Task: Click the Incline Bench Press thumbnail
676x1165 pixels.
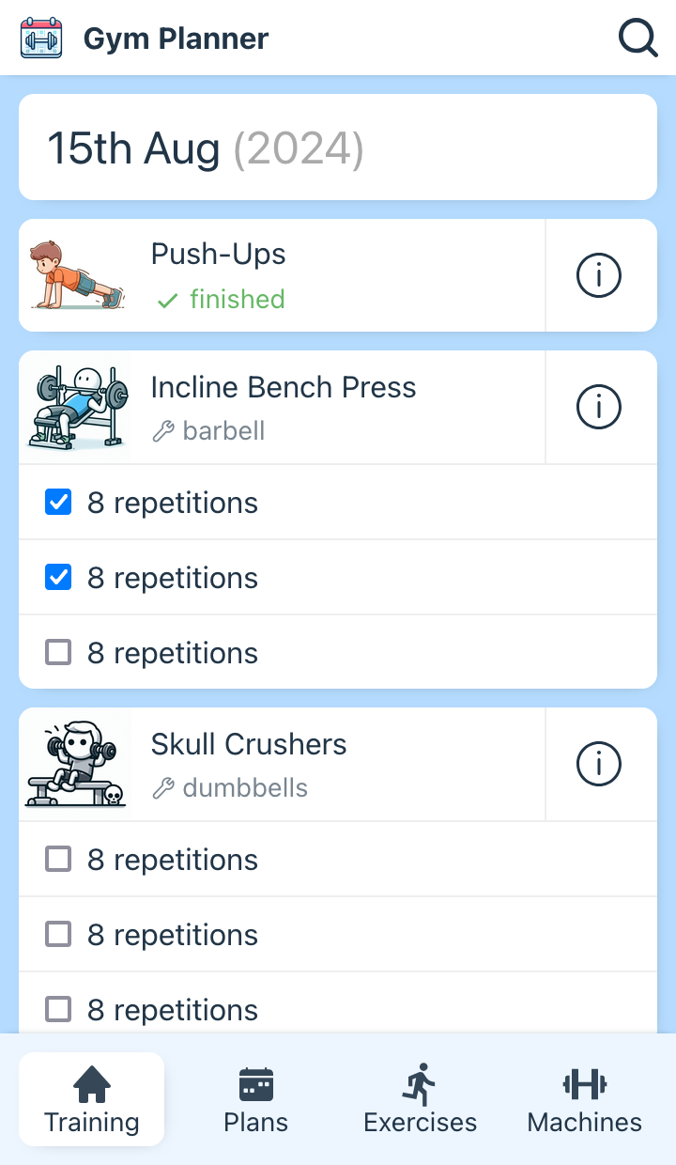Action: point(75,408)
